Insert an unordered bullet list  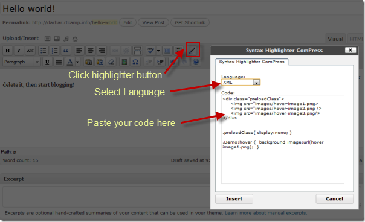tap(44, 51)
